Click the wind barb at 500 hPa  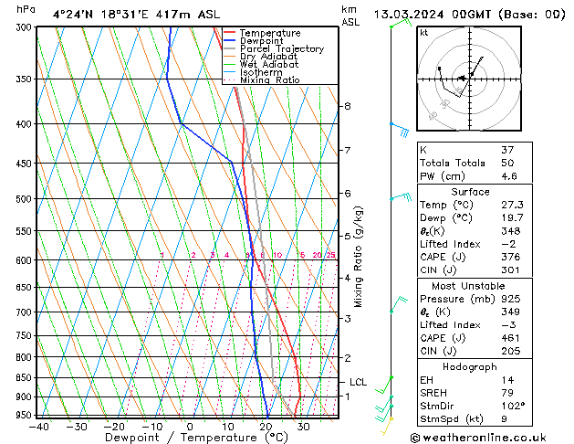400,197
